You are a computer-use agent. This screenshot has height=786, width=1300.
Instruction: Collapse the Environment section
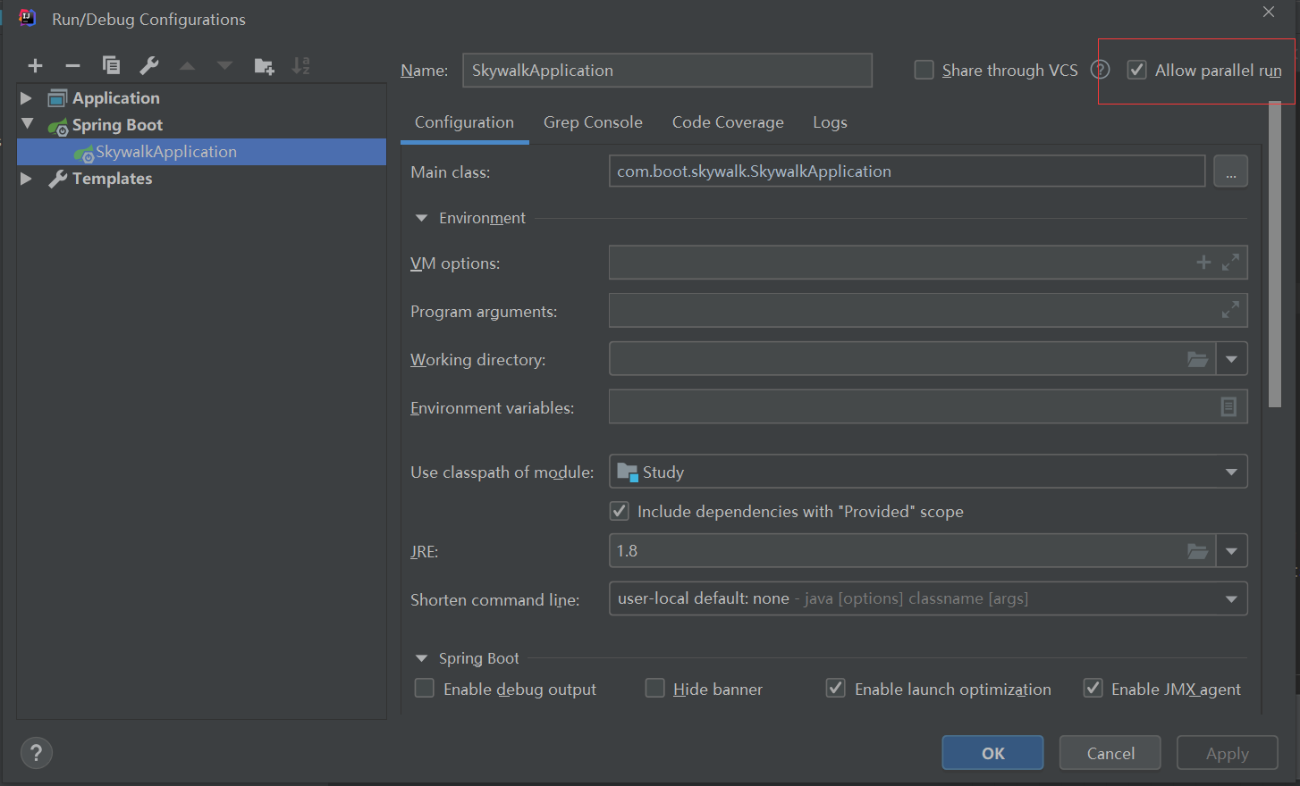click(421, 218)
